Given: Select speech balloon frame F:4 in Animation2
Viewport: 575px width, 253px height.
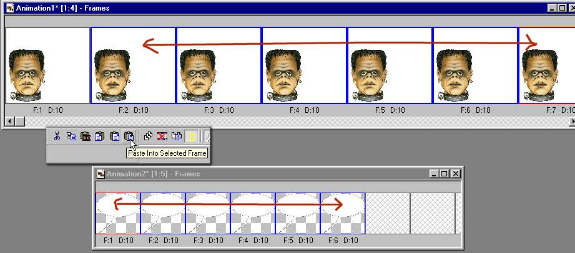Looking at the screenshot, I should point(252,212).
